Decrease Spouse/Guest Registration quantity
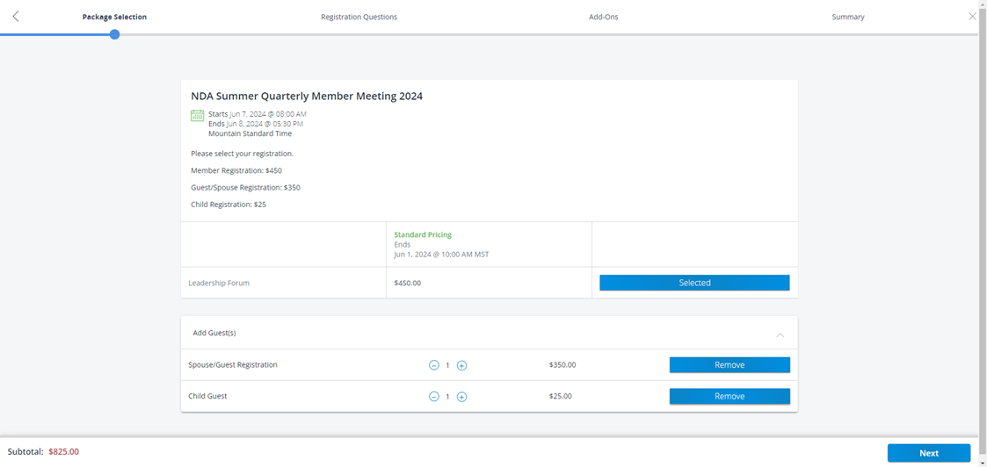 click(433, 365)
